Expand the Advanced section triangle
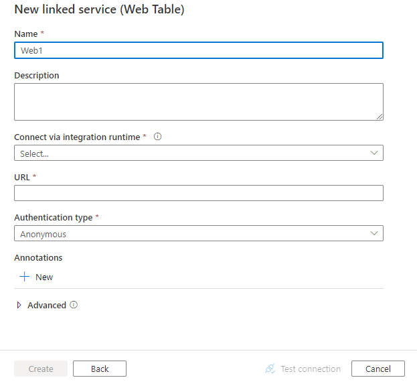Viewport: 417px width, 384px height. 19,306
